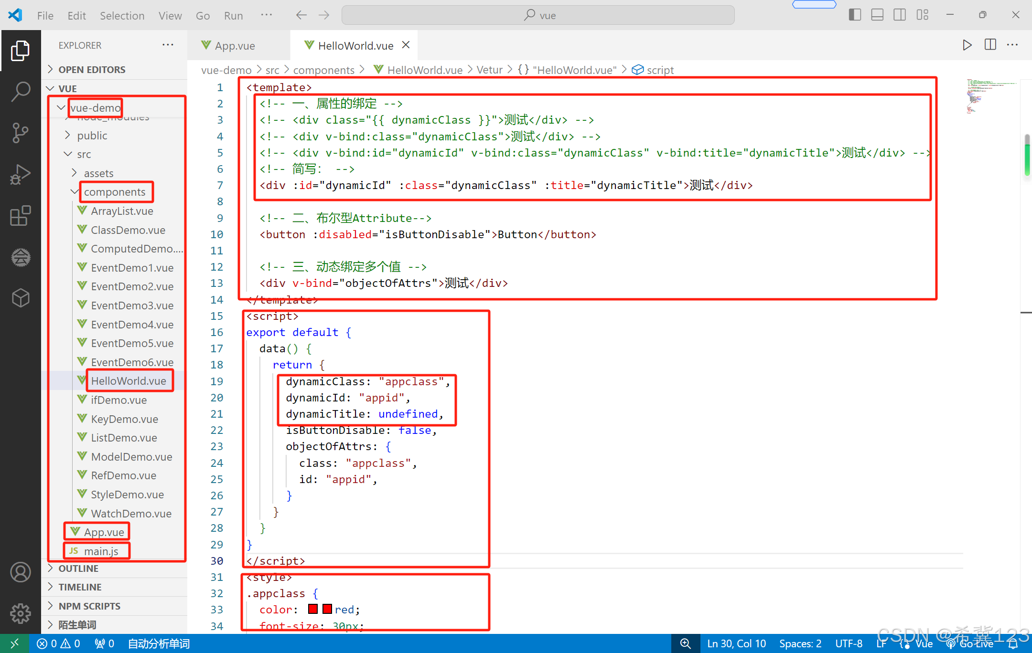The width and height of the screenshot is (1032, 653).
Task: Open the Manage gear settings
Action: pos(21,613)
